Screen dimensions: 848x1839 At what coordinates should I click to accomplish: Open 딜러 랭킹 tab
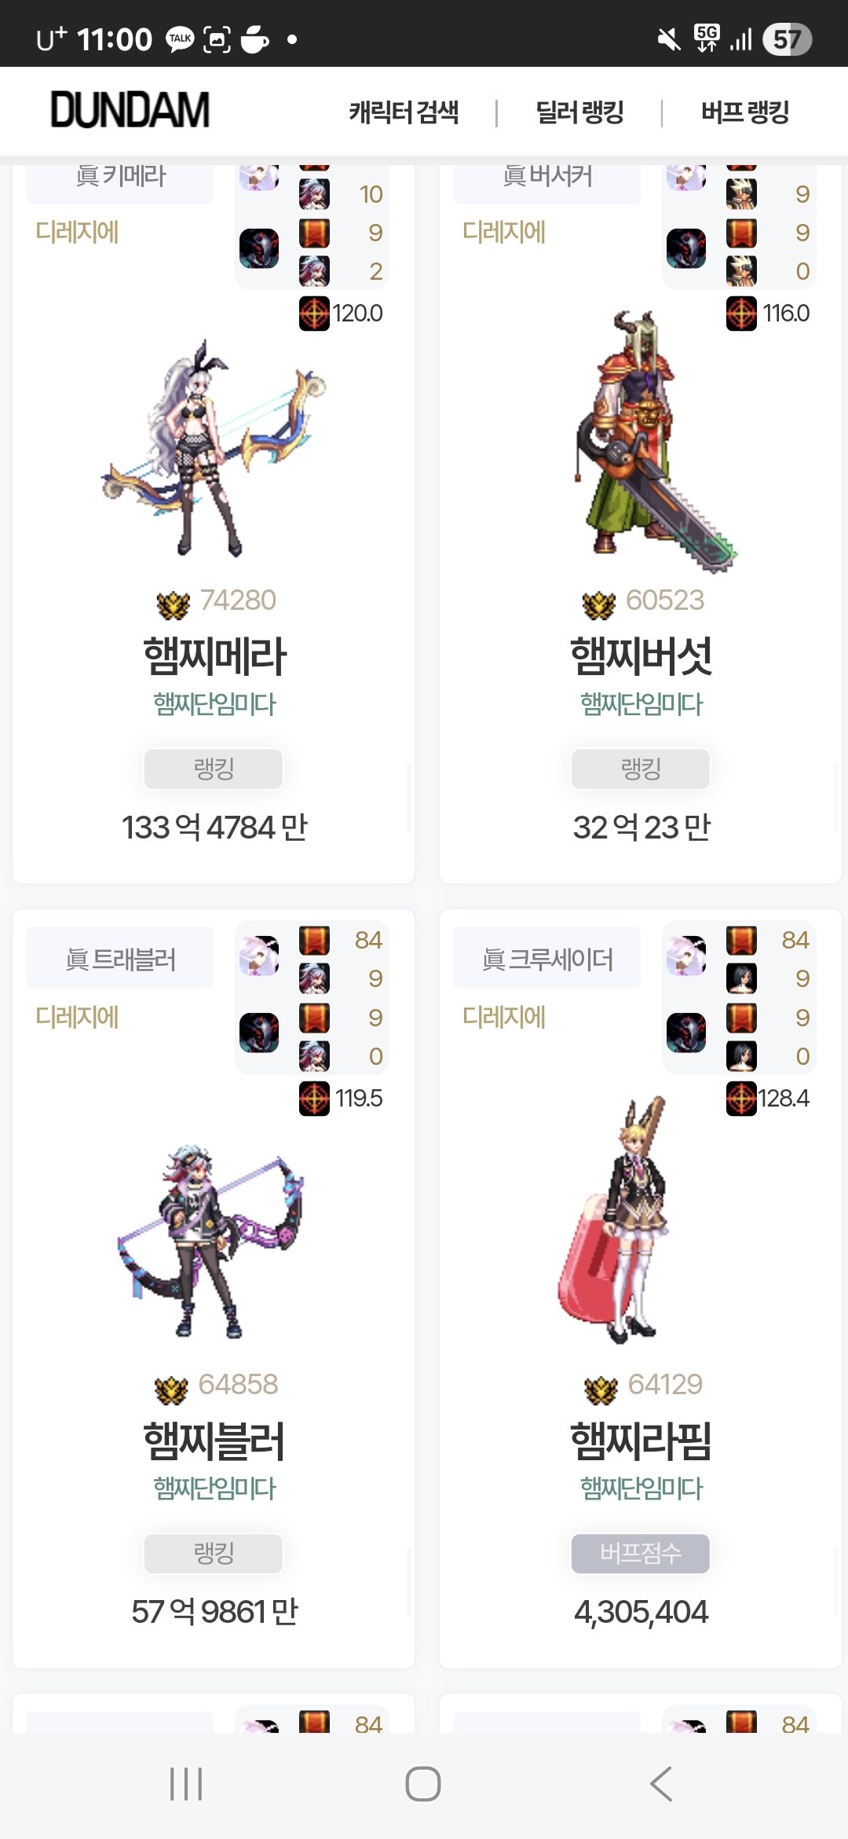579,112
